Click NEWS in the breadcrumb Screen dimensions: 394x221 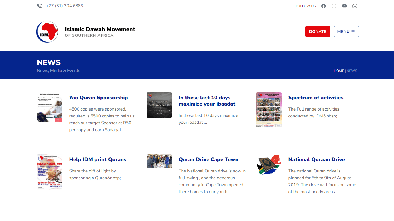click(x=352, y=71)
